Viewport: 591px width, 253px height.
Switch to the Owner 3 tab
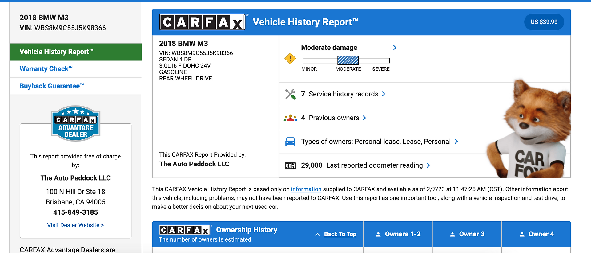467,234
